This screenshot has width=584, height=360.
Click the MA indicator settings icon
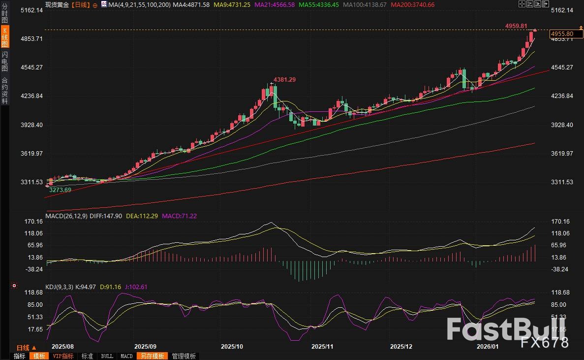click(x=104, y=4)
